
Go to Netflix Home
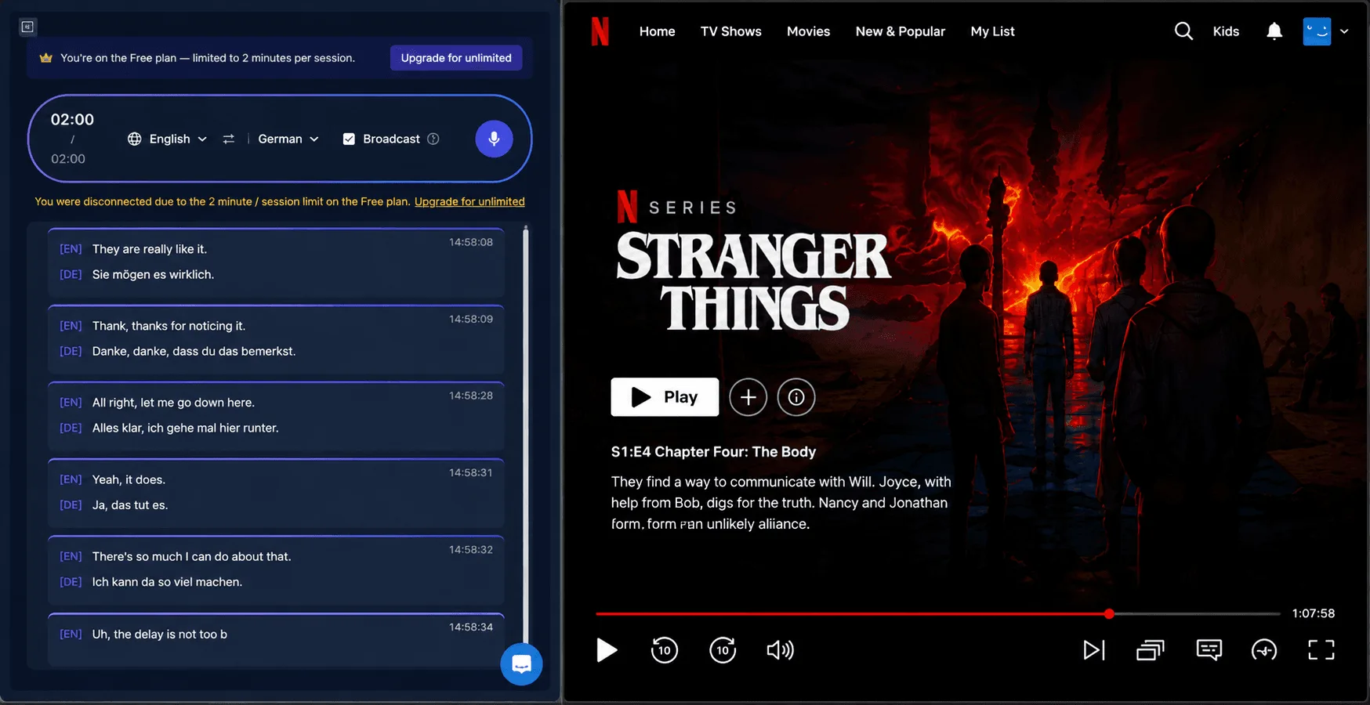coord(657,31)
